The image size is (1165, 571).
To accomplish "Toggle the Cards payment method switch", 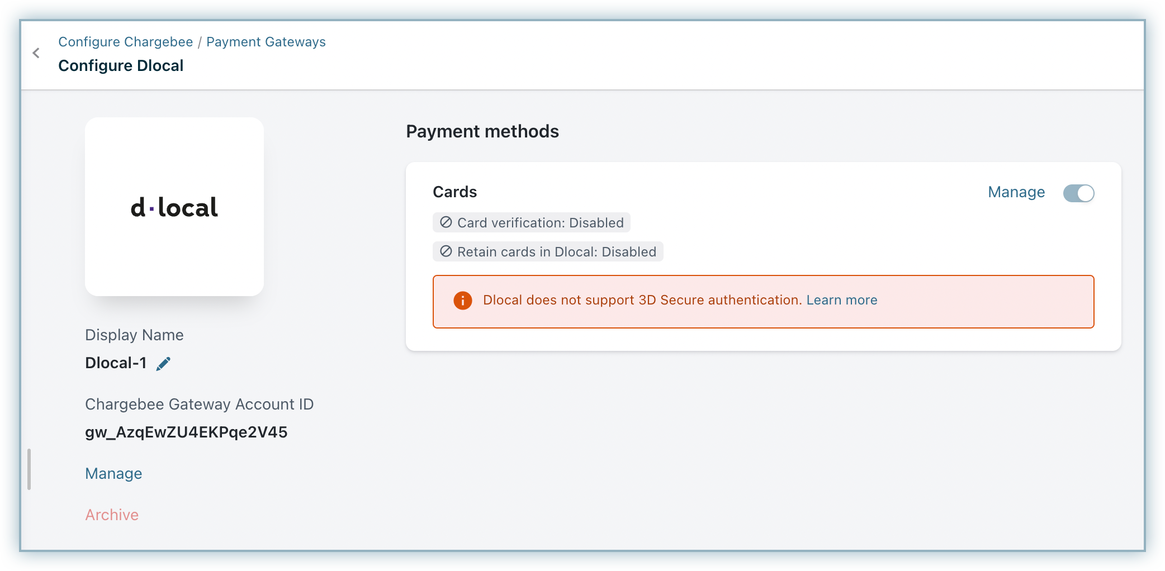I will (x=1078, y=193).
